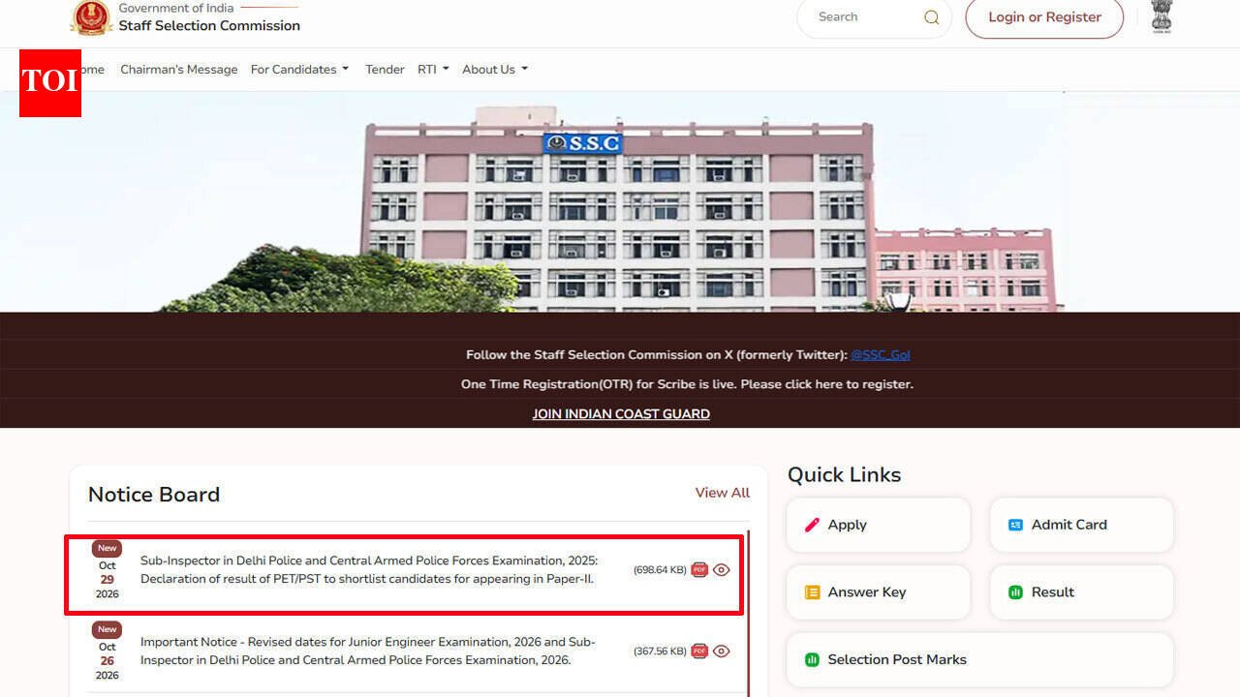
Task: Click the Oct 26 2026 date badge
Action: coord(107,652)
